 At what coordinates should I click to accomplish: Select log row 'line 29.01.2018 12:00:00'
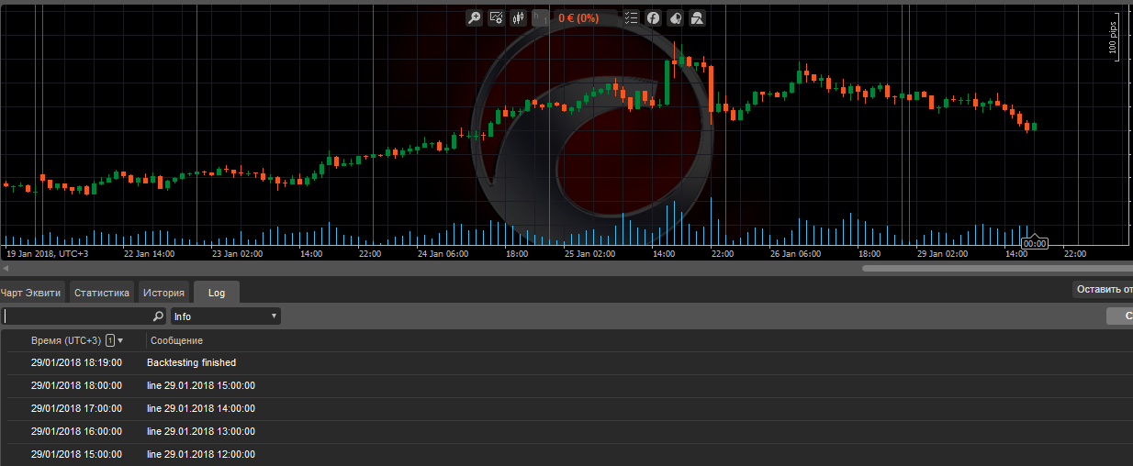pyautogui.click(x=566, y=454)
